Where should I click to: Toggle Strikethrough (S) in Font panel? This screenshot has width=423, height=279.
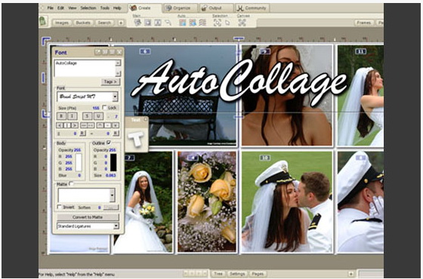(87, 116)
